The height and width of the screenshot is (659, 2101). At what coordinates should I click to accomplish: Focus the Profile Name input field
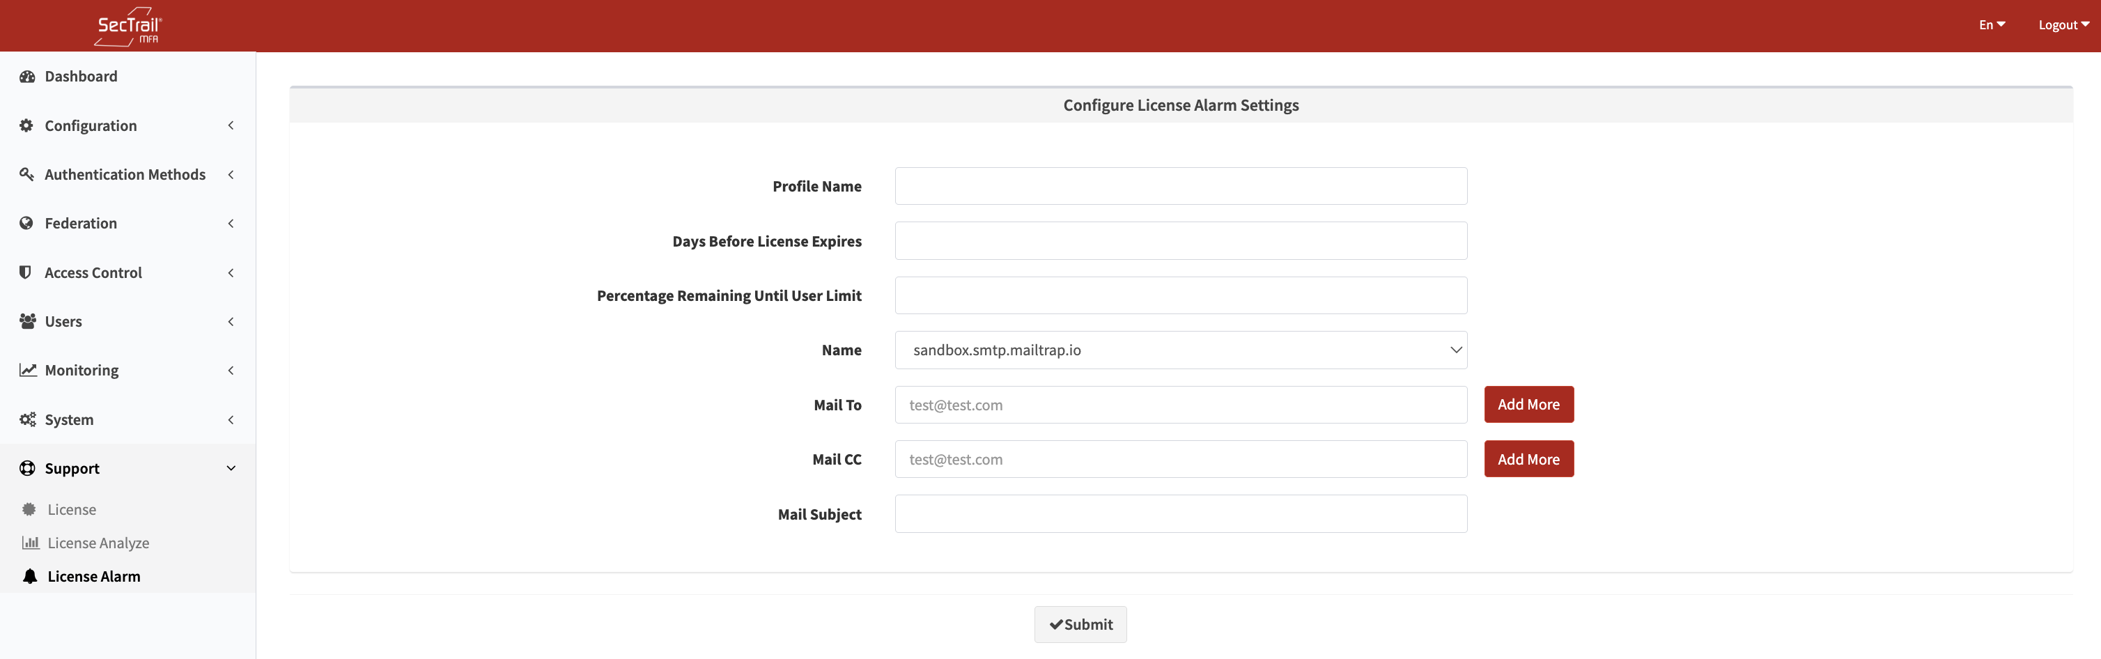click(1180, 186)
